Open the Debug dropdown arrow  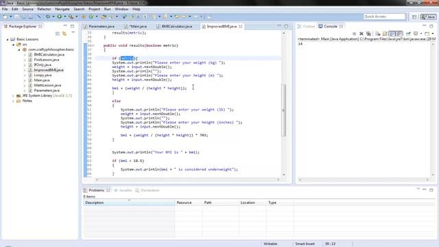click(54, 16)
